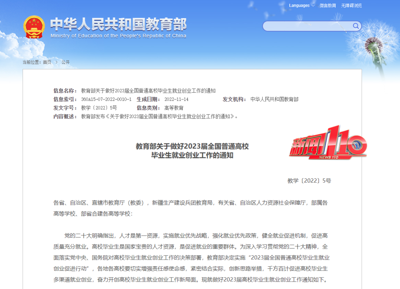Click the issuing agency 中华人民共和国教育部 value
The width and height of the screenshot is (400, 289).
(274, 99)
